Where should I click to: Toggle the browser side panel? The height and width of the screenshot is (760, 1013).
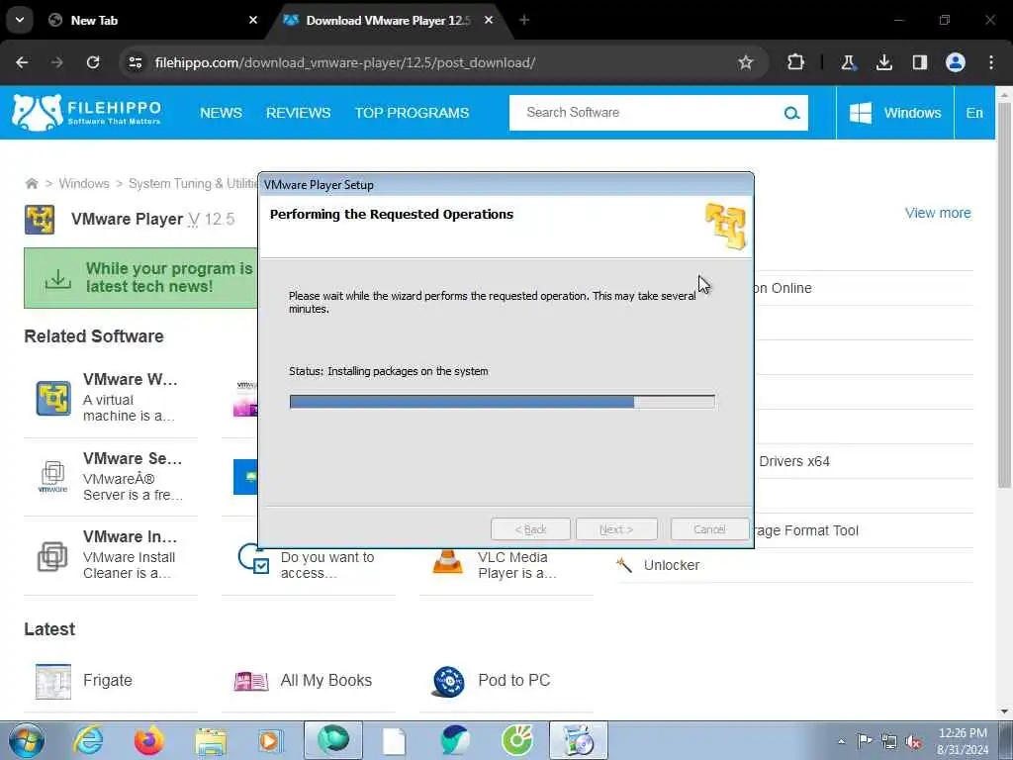click(x=919, y=62)
